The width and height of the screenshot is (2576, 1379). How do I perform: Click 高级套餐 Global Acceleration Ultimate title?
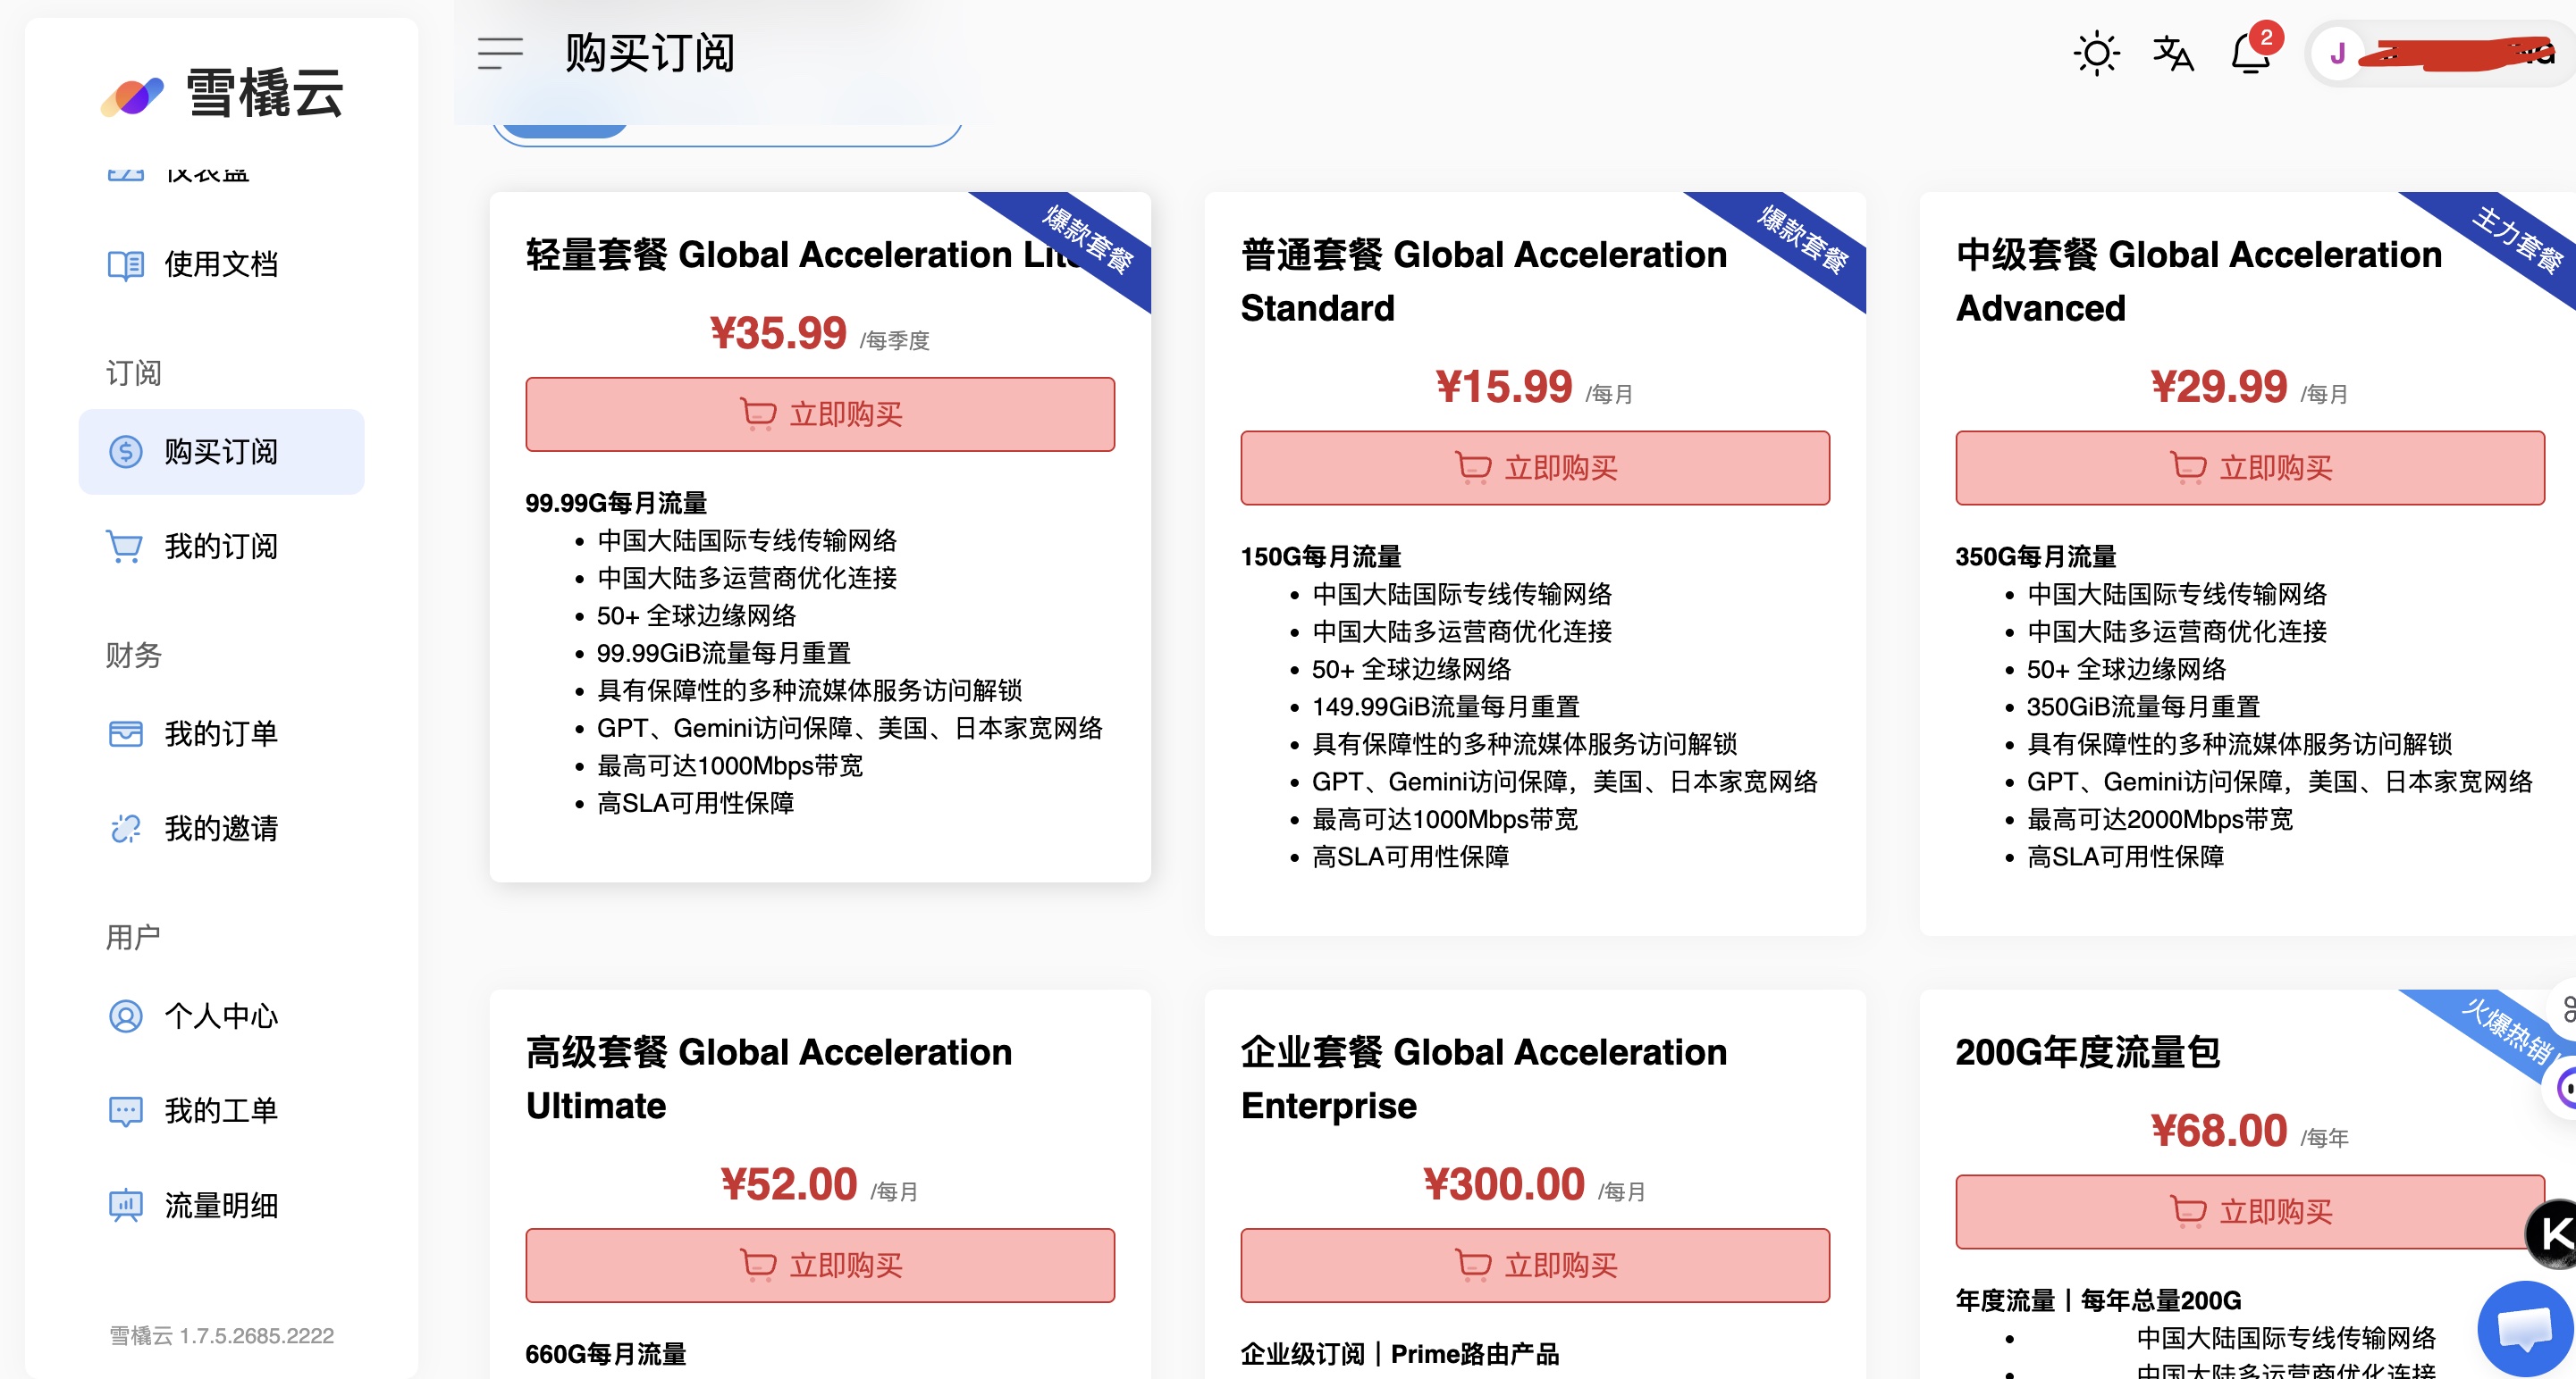coord(769,1078)
